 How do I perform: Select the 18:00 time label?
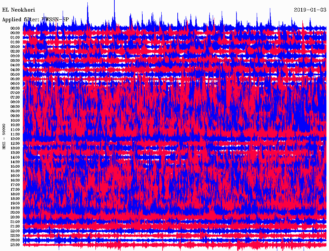point(15,194)
